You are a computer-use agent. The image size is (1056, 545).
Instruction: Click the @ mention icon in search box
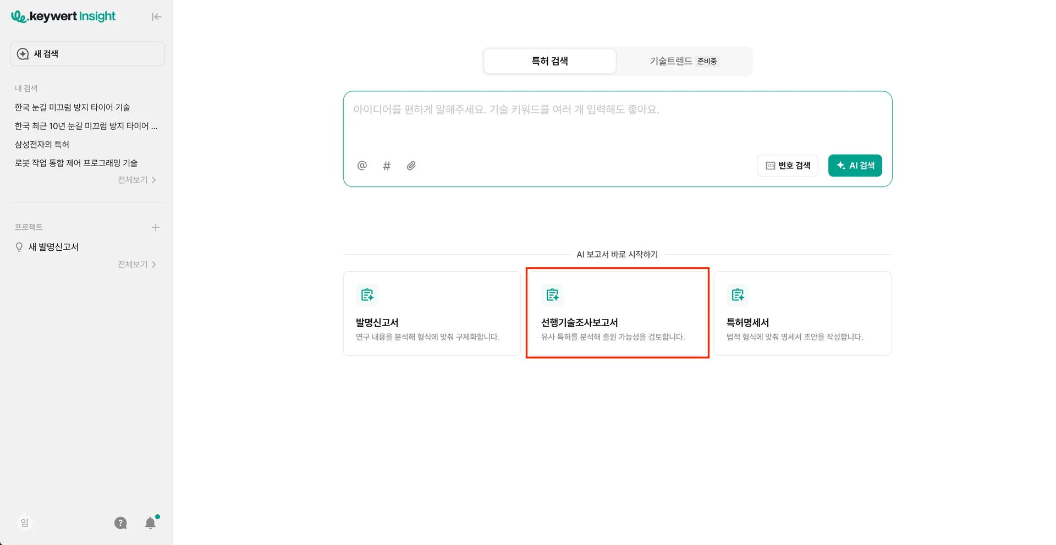coord(362,166)
